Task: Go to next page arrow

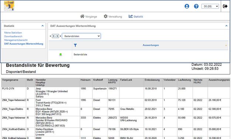Action: tap(60, 36)
